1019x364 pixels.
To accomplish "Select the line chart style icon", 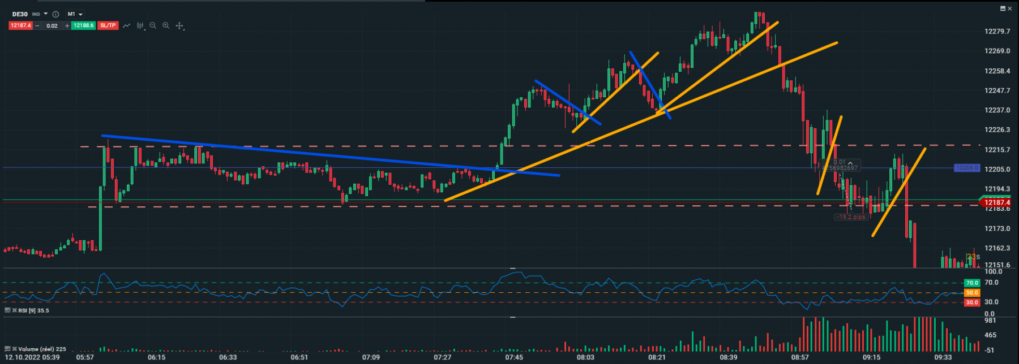I will [126, 25].
